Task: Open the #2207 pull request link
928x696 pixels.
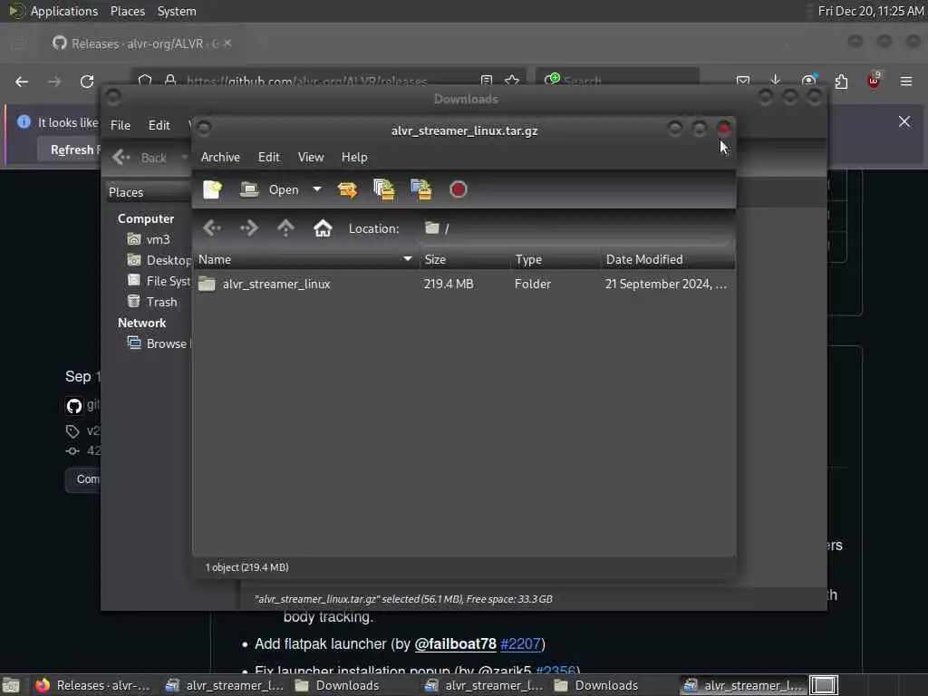Action: coord(520,644)
